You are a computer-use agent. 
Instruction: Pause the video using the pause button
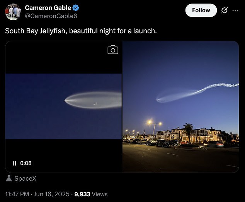[14, 163]
